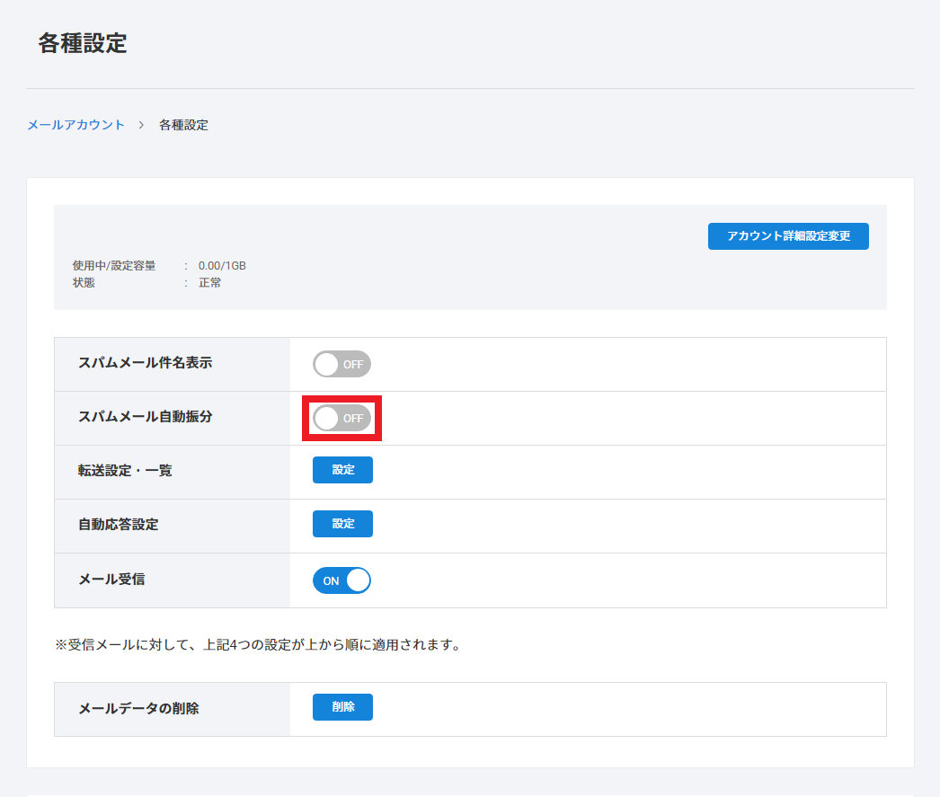Screen dimensions: 940x797
Task: Click the スパムメール件名表示 row label
Action: pos(146,363)
